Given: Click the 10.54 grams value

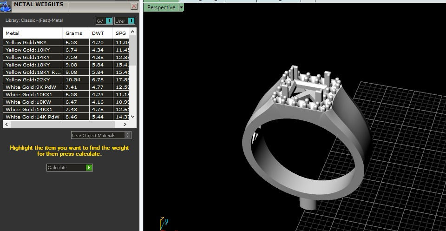Looking at the screenshot, I should click(73, 79).
